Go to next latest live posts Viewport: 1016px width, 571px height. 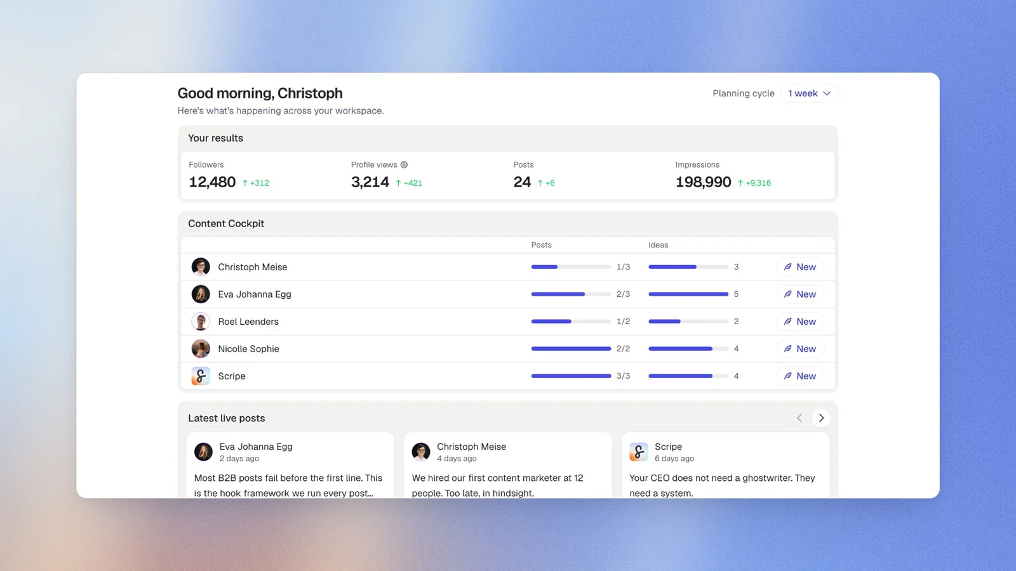click(x=821, y=418)
